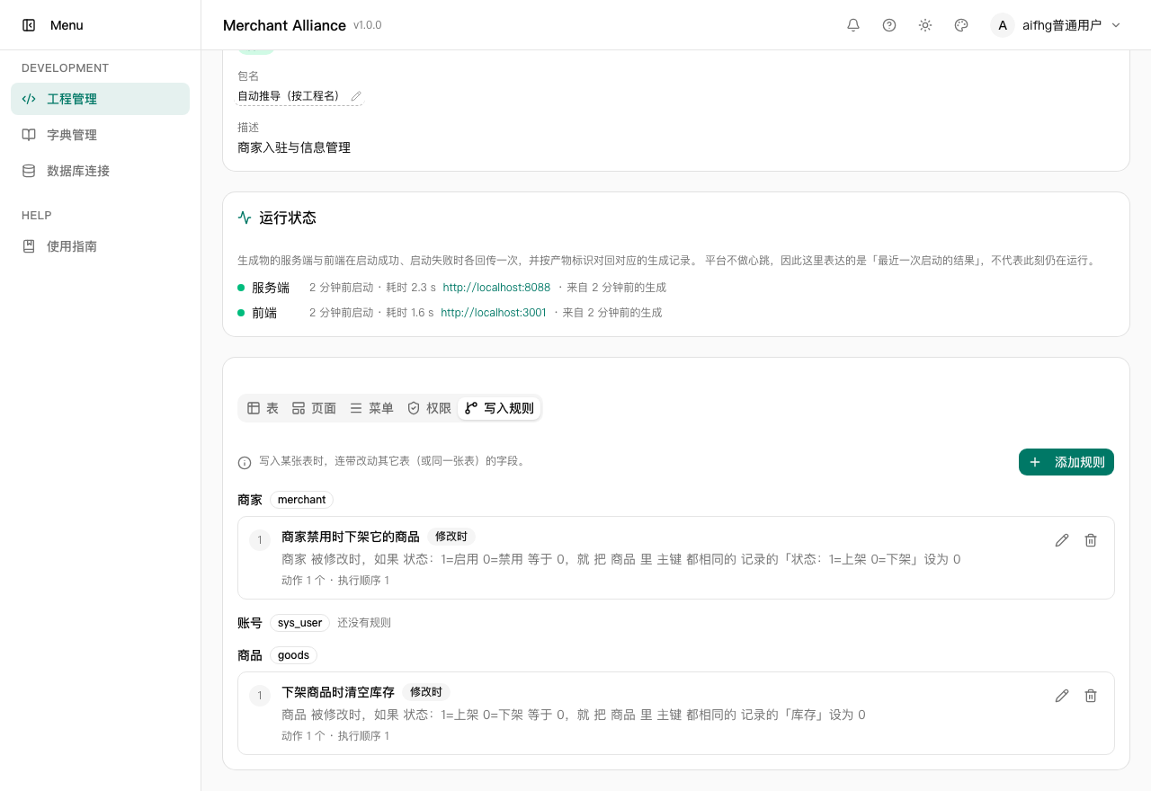Click the description text 商家入驻与信息管理

[294, 147]
